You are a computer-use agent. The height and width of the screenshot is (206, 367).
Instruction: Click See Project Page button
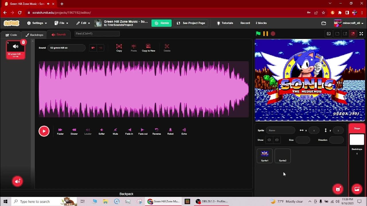(191, 23)
